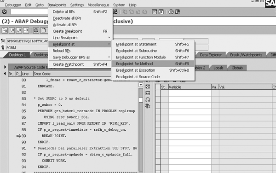Click the Customize Local Layout icon
The width and height of the screenshot is (276, 173).
tap(178, 12)
